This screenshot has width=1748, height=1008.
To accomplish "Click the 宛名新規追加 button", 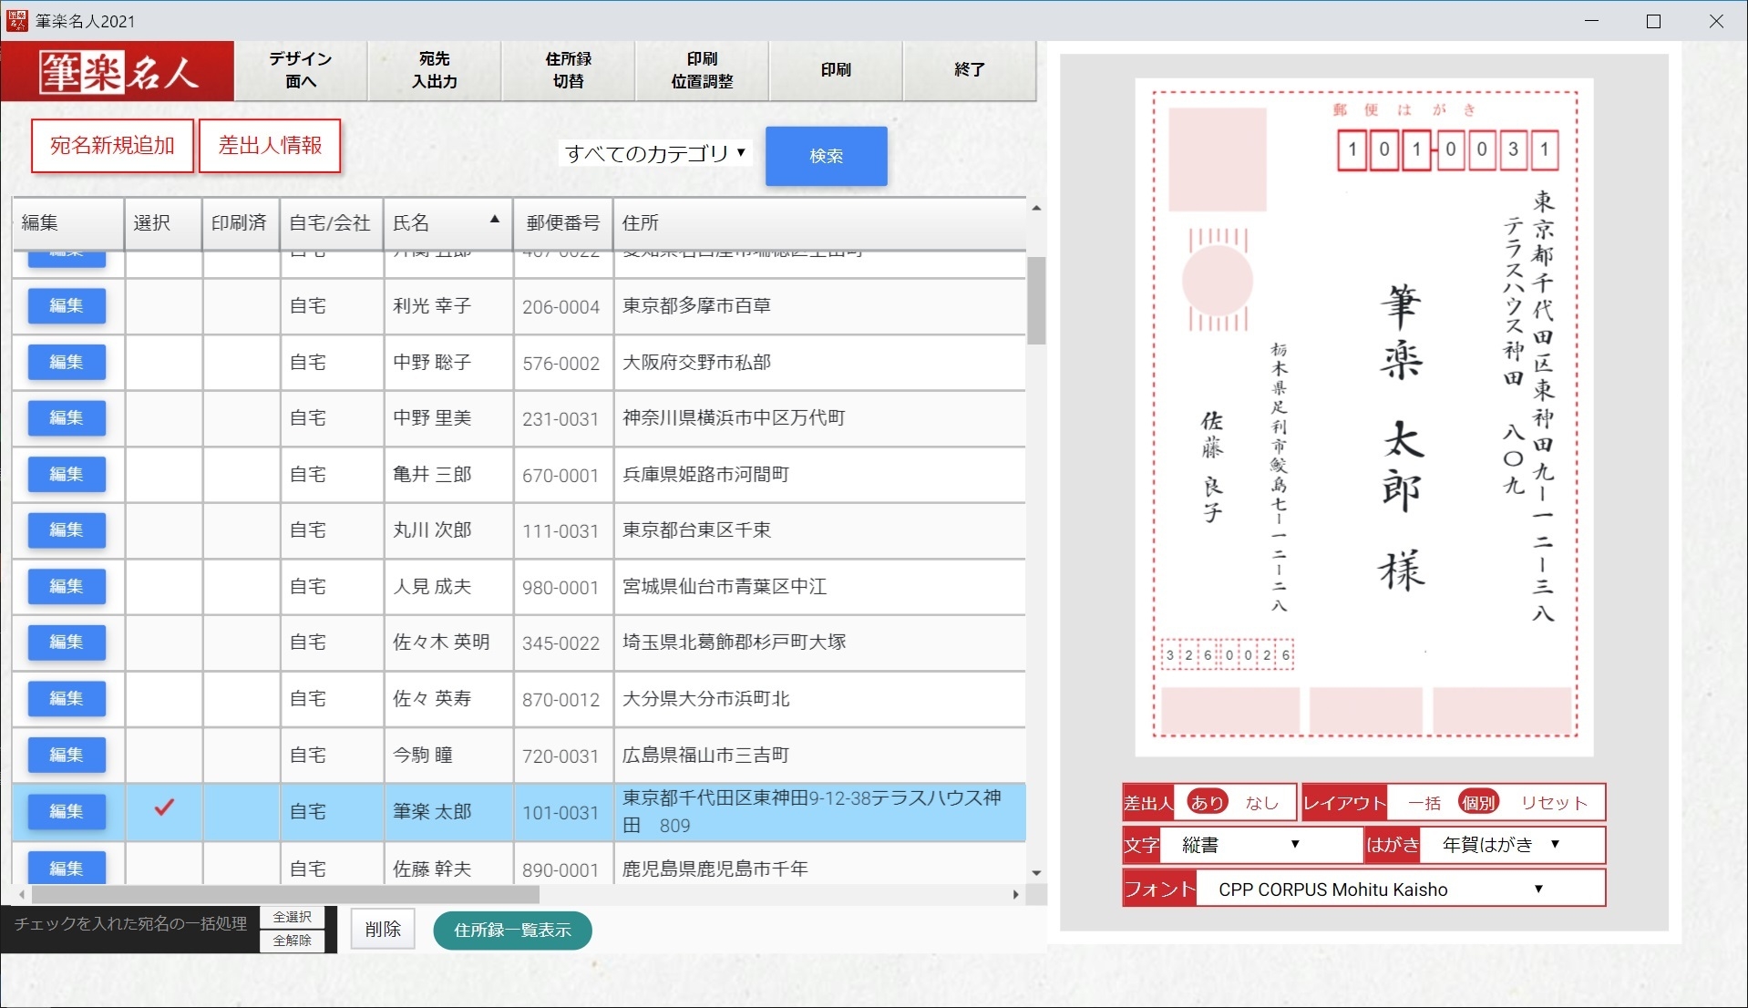I will pos(112,146).
